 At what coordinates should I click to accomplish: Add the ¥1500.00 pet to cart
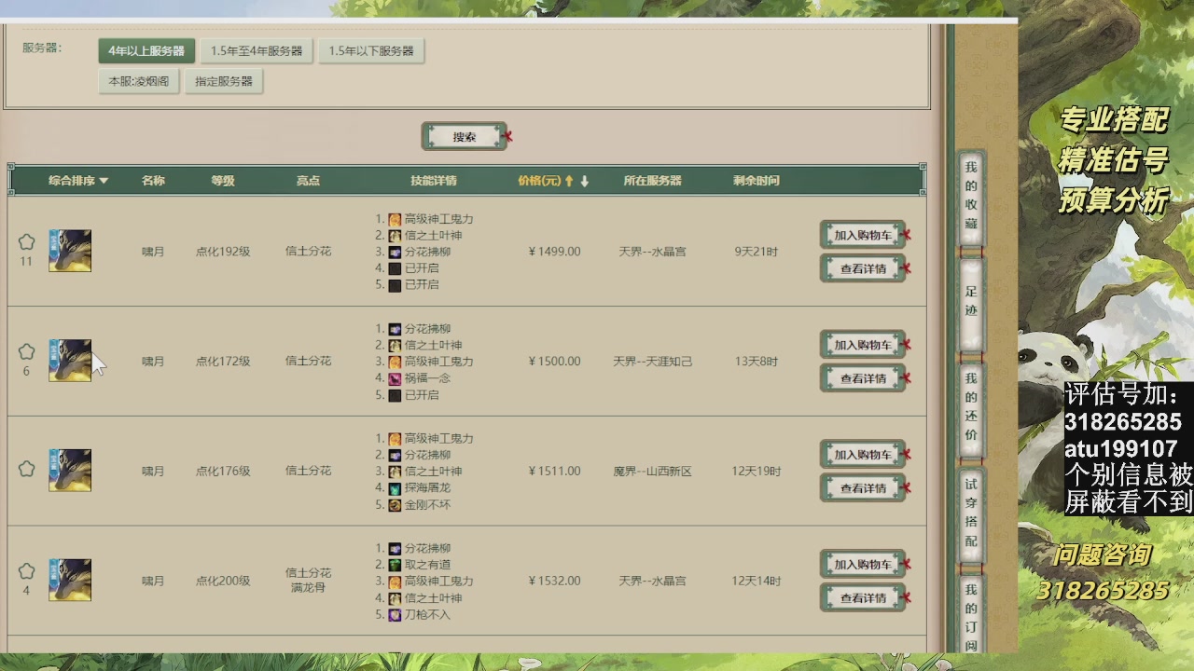coord(863,345)
